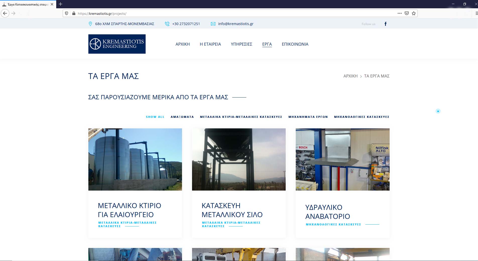Open ΚΑΤΑΣΚΕΥΗ ΜΕΤΑΛΛΙΚΟΥ ΣΙΛΟ project title
Screen dimensions: 478x261
tap(232, 210)
